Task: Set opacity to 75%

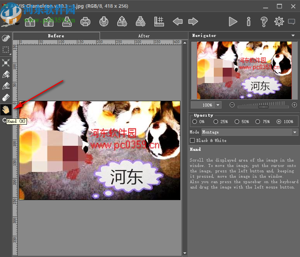Action: tap(258, 122)
